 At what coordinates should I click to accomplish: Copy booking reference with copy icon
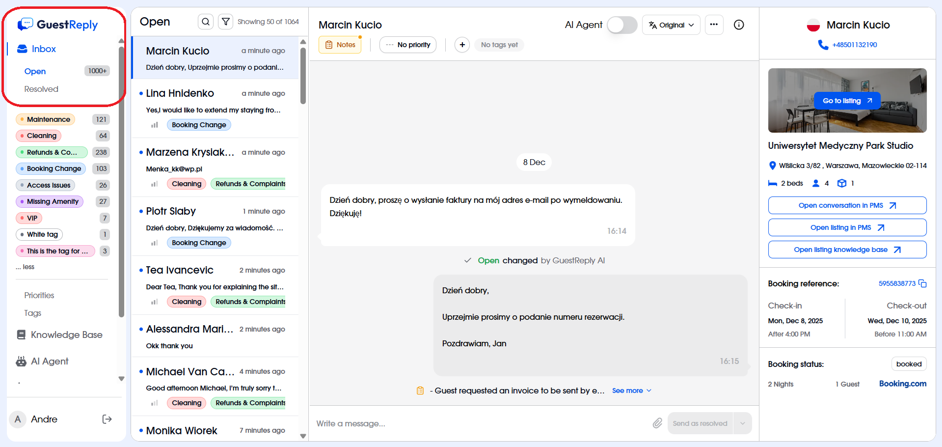pos(922,283)
